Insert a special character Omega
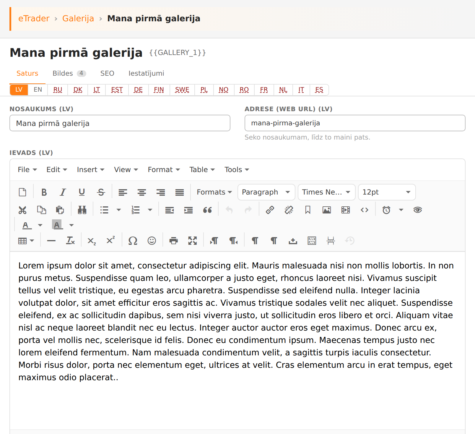Image resolution: width=475 pixels, height=434 pixels. click(x=133, y=241)
